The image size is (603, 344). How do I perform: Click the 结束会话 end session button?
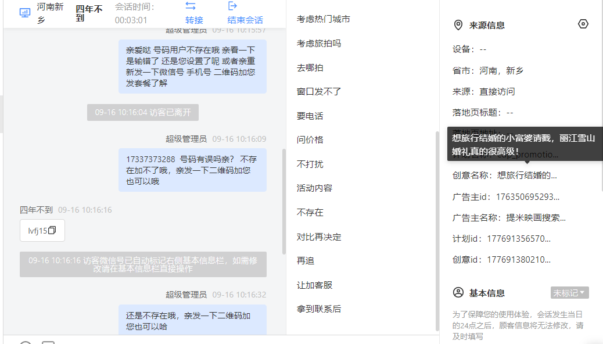(x=245, y=20)
